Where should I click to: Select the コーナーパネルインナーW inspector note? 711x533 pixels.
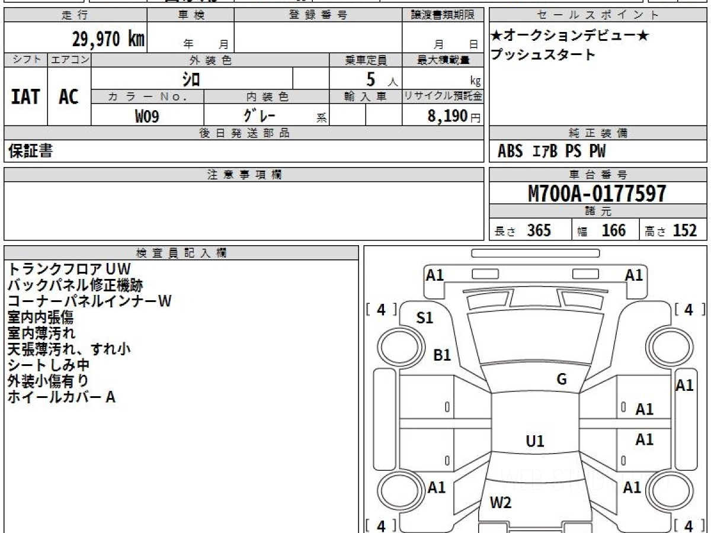tap(89, 301)
